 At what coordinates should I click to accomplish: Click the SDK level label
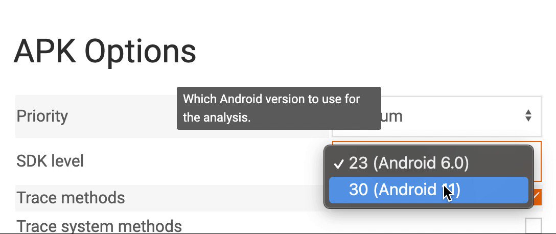50,161
